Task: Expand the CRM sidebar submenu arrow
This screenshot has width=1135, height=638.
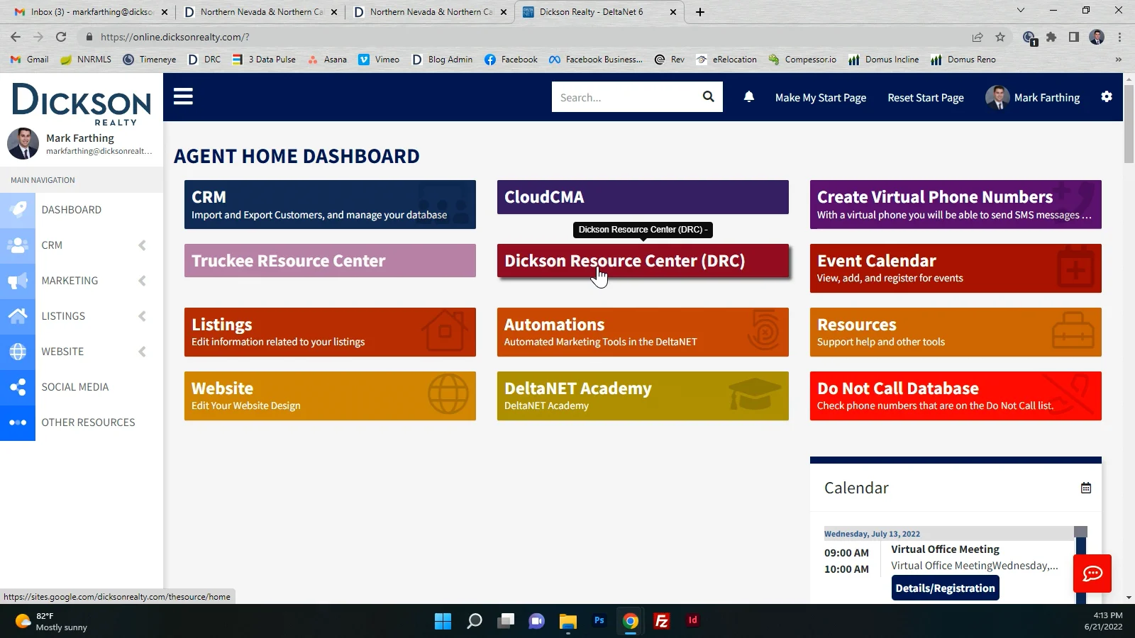Action: [142, 245]
